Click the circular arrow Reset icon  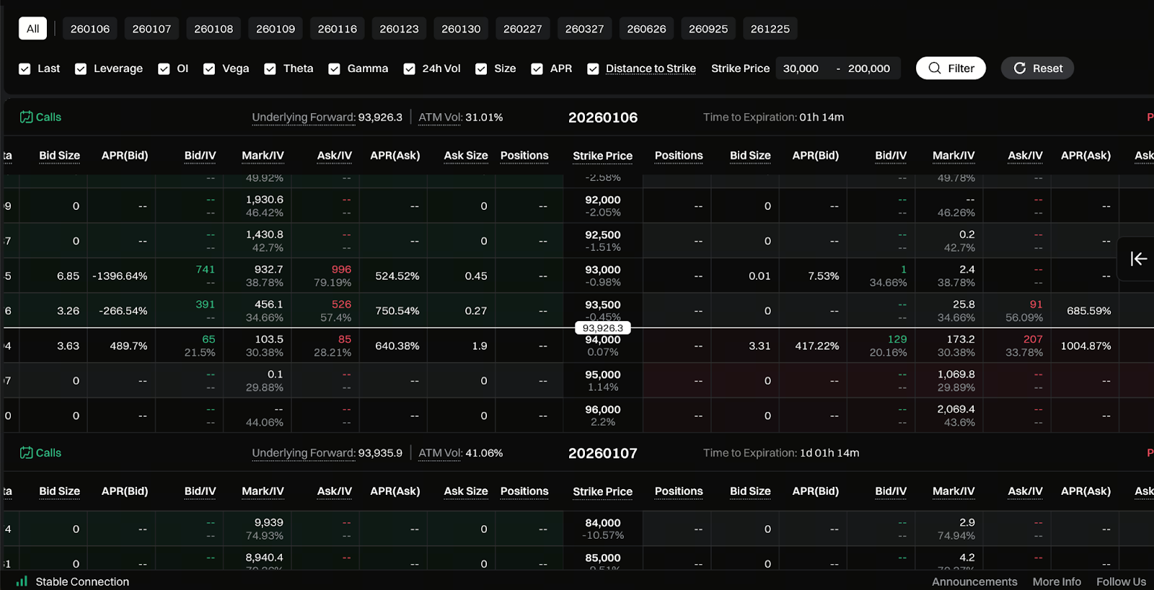point(1020,69)
